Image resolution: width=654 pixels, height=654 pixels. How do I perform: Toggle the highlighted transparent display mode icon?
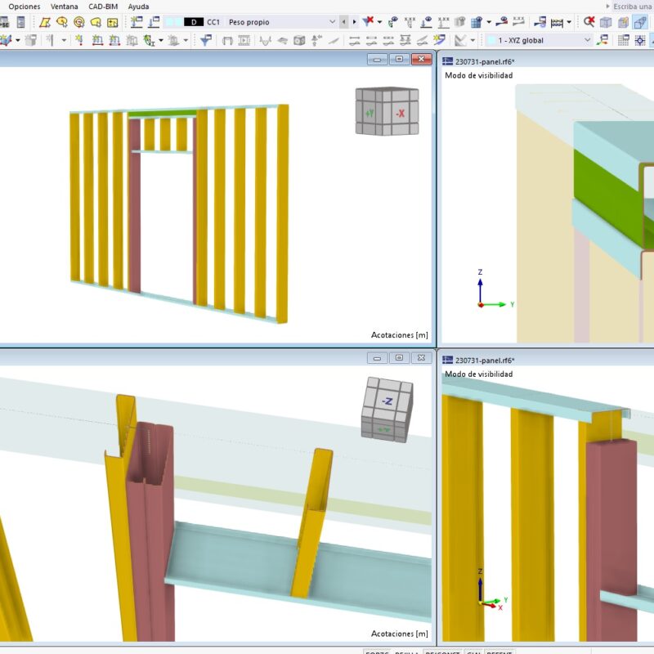pos(640,22)
